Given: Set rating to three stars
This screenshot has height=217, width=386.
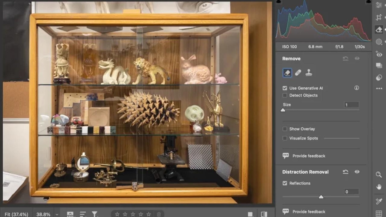Looking at the screenshot, I should 133,214.
